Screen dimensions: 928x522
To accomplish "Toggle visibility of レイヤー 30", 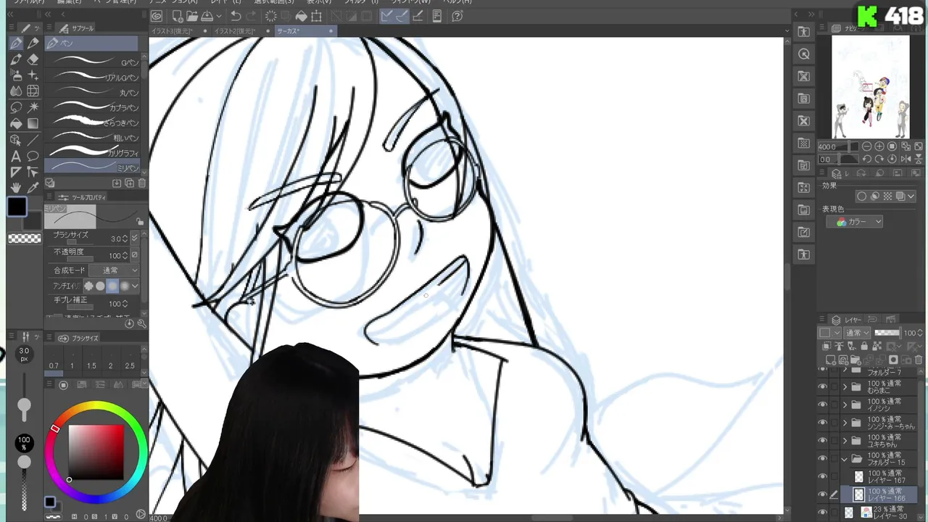I will tap(822, 512).
